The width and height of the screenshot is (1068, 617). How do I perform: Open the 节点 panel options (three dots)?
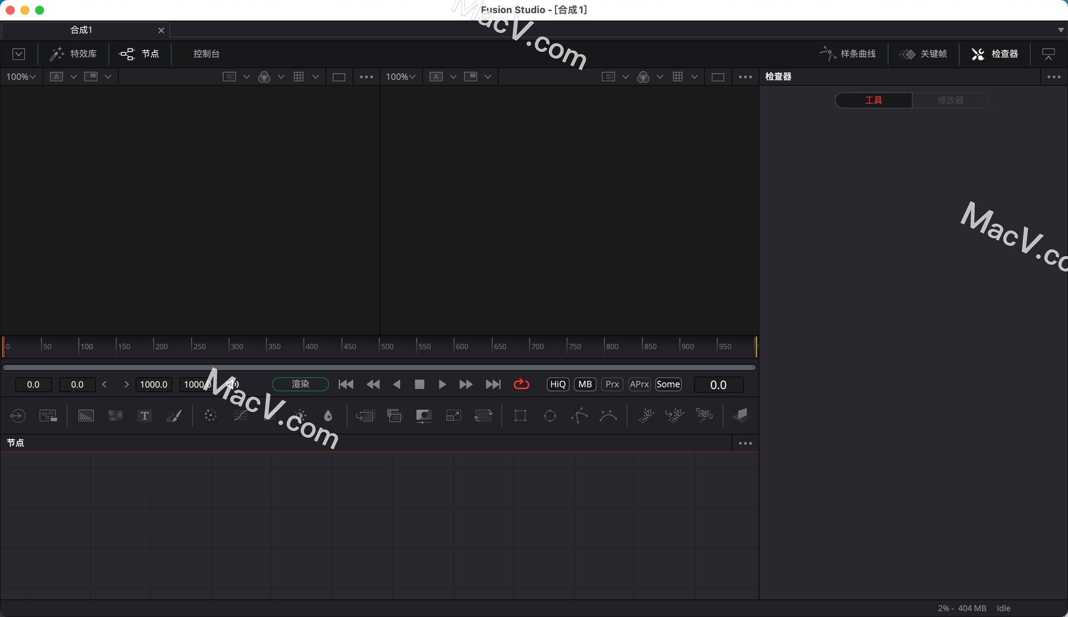(x=745, y=443)
